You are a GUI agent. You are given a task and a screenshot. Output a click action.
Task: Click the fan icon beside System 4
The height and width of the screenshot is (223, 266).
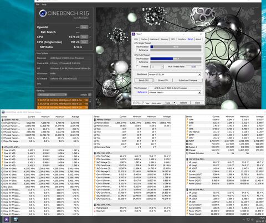pyautogui.click(x=187, y=147)
